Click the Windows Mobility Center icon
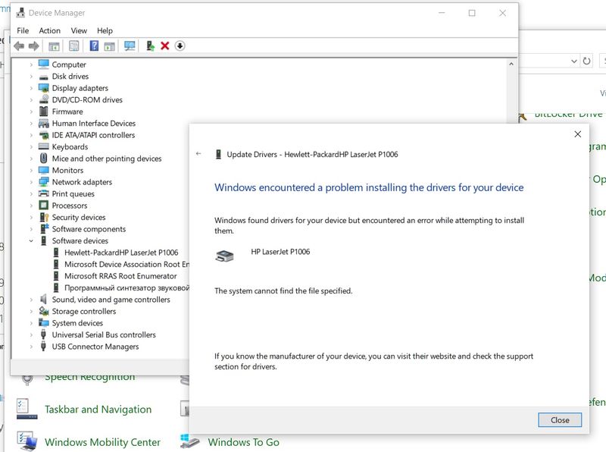 pos(27,441)
